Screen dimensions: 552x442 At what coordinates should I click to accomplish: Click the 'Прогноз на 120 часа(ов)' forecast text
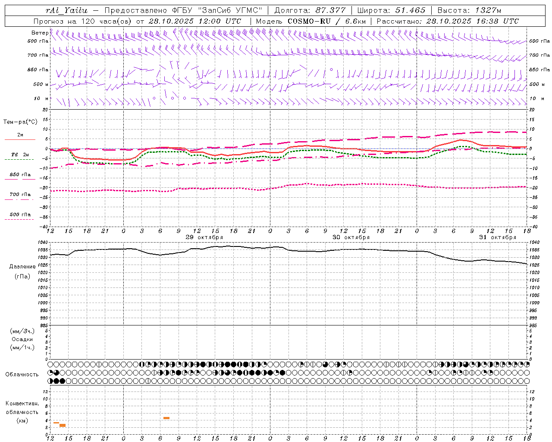point(83,21)
